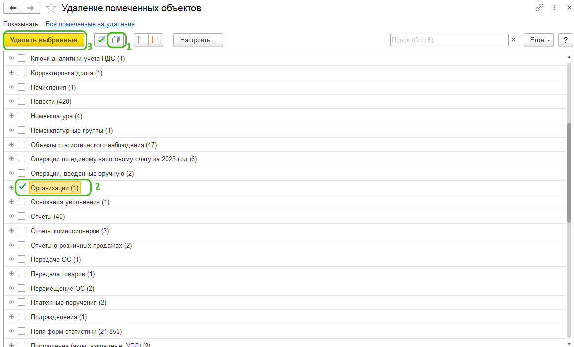Viewport: 574px width, 347px height.
Task: Open the Все помеченные на удаление link
Action: coord(90,24)
